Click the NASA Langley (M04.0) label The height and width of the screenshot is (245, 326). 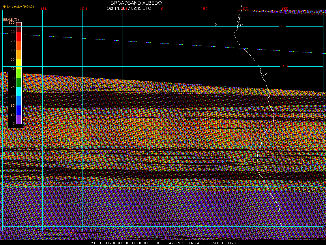coord(18,7)
